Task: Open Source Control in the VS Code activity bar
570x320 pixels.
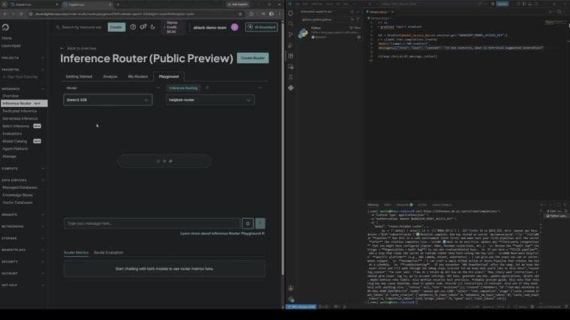Action: tap(291, 34)
